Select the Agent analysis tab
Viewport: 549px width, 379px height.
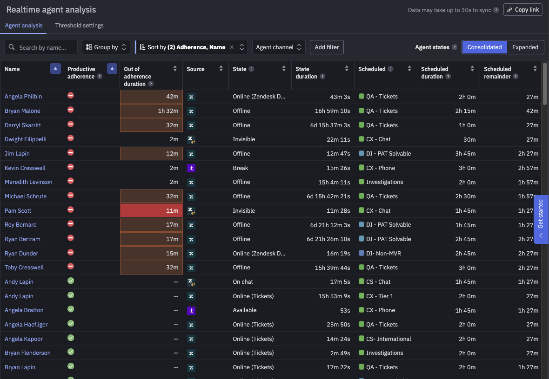23,26
